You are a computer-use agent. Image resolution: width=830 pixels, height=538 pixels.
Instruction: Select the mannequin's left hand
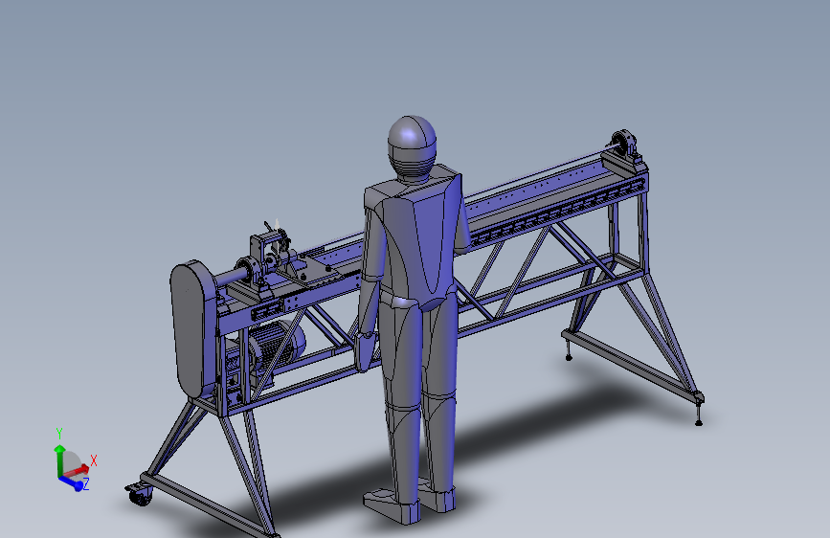tap(366, 351)
